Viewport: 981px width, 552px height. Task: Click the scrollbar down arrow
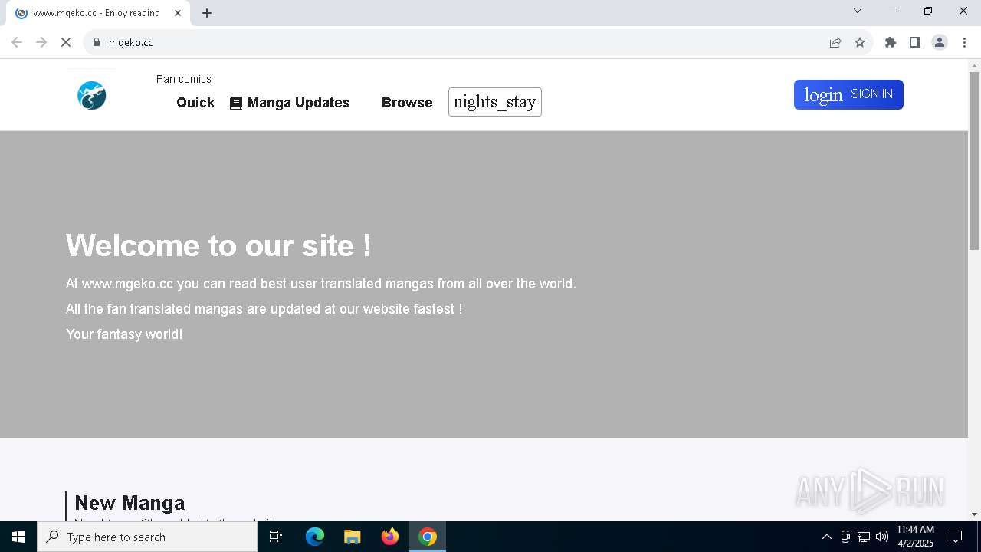[x=974, y=514]
